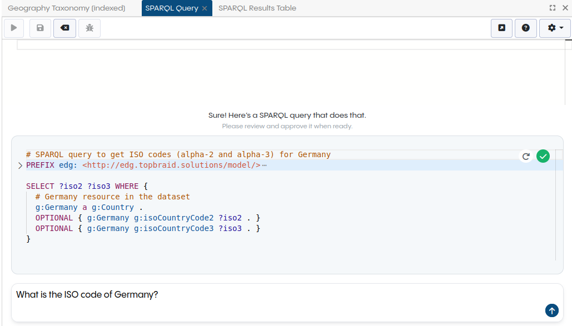
Task: Save the query using the save icon
Action: 39,28
